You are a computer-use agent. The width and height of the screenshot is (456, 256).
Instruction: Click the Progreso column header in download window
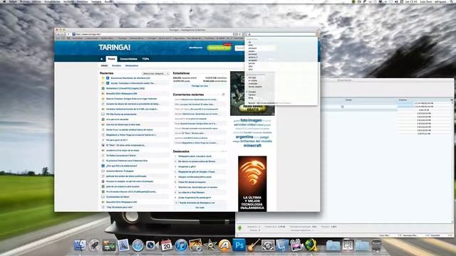tap(403, 100)
